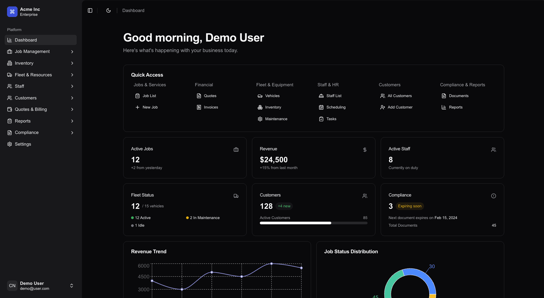Click the Customers sidebar icon
This screenshot has width=544, height=298.
click(10, 98)
